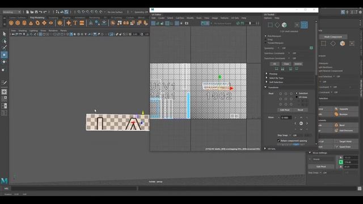Pick the Lasso select tool in toolbox
Image resolution: width=363 pixels, height=204 pixels.
click(x=4, y=41)
